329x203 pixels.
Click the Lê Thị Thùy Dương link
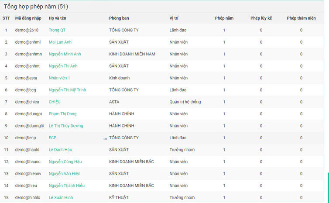click(x=66, y=126)
